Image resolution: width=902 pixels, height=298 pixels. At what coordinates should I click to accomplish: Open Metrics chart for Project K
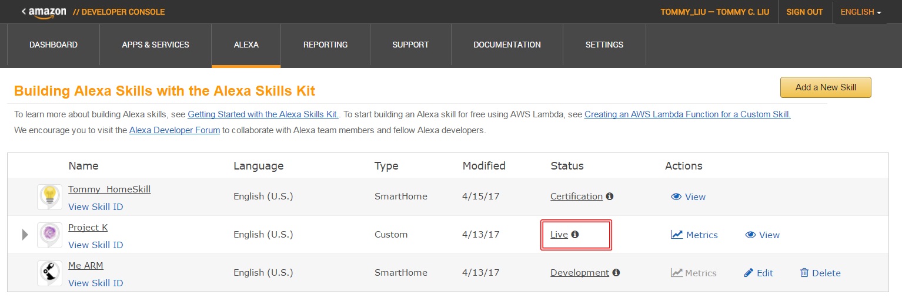(x=694, y=235)
